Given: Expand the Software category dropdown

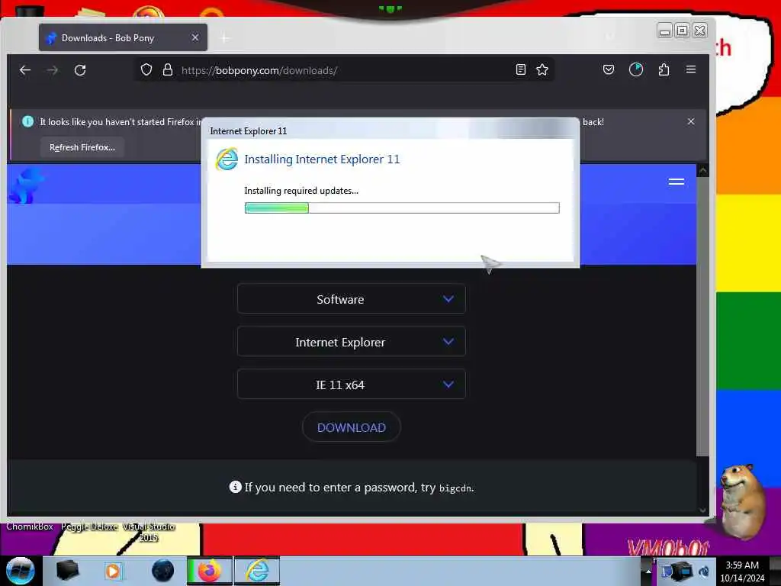Looking at the screenshot, I should coord(351,299).
